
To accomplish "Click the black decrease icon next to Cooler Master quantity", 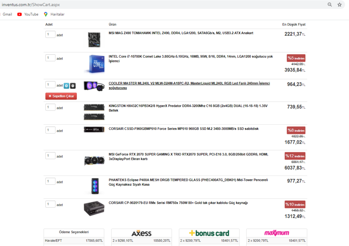I will tap(73, 86).
